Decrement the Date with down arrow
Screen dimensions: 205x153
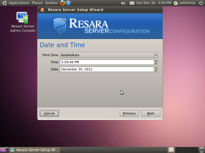(156, 70)
